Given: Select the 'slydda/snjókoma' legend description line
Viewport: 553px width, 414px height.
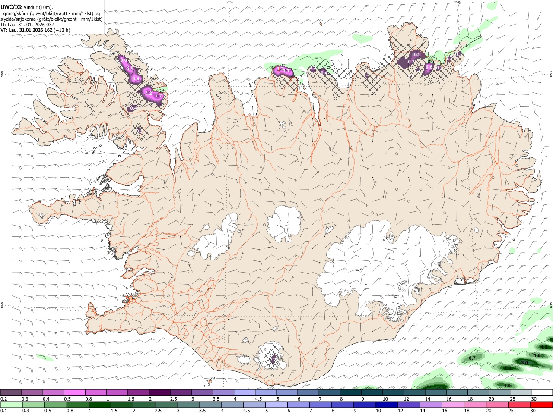Looking at the screenshot, I should [51, 19].
